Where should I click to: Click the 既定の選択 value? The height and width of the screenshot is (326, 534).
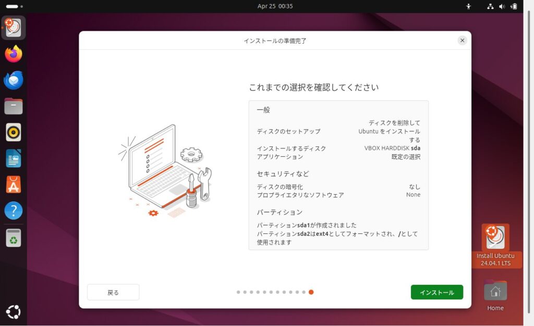(x=406, y=157)
